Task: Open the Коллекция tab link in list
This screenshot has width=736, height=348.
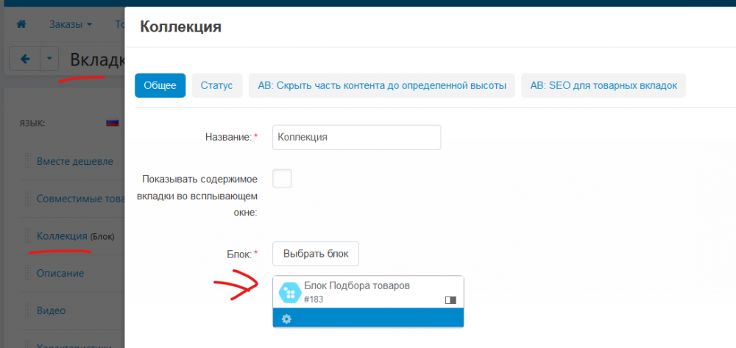Action: [x=62, y=236]
